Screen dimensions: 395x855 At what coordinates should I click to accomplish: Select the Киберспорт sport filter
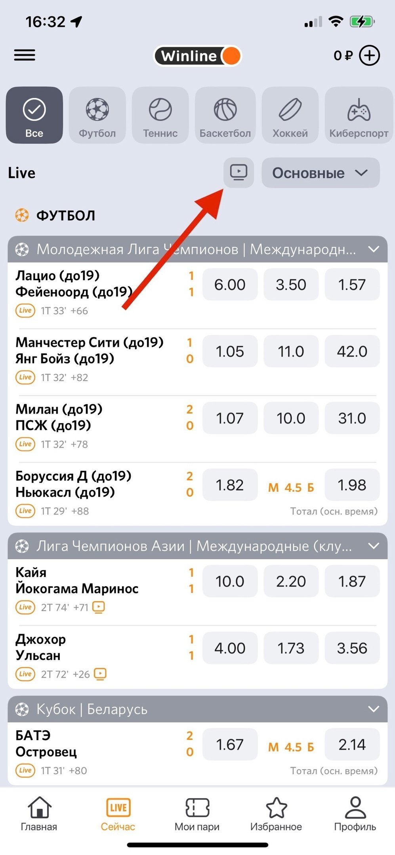coord(359,115)
